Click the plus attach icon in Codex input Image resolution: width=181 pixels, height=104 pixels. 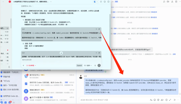(x=23, y=65)
